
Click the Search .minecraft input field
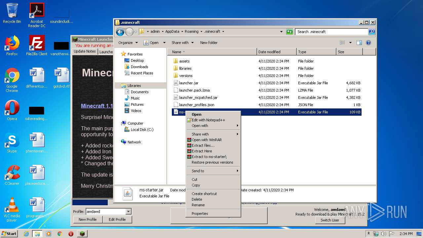(x=331, y=32)
